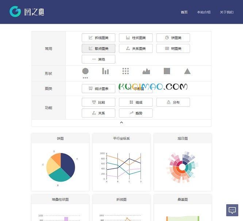Select the 关系图类 filter button
243x221 pixels.
(136, 49)
